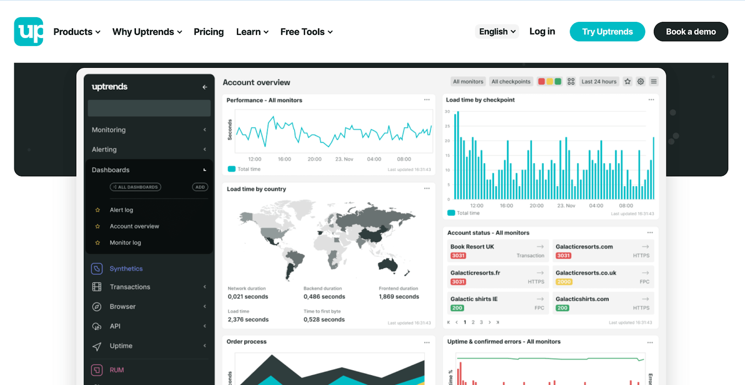Click the ADD dashboard button
The image size is (745, 385).
(x=200, y=187)
